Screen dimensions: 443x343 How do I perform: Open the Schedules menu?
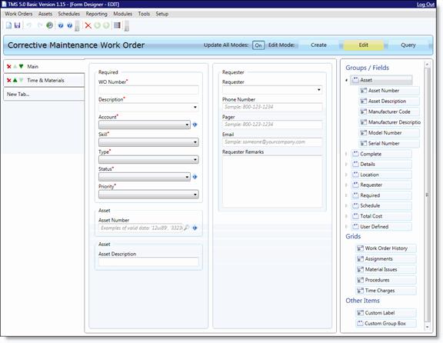[x=68, y=14]
